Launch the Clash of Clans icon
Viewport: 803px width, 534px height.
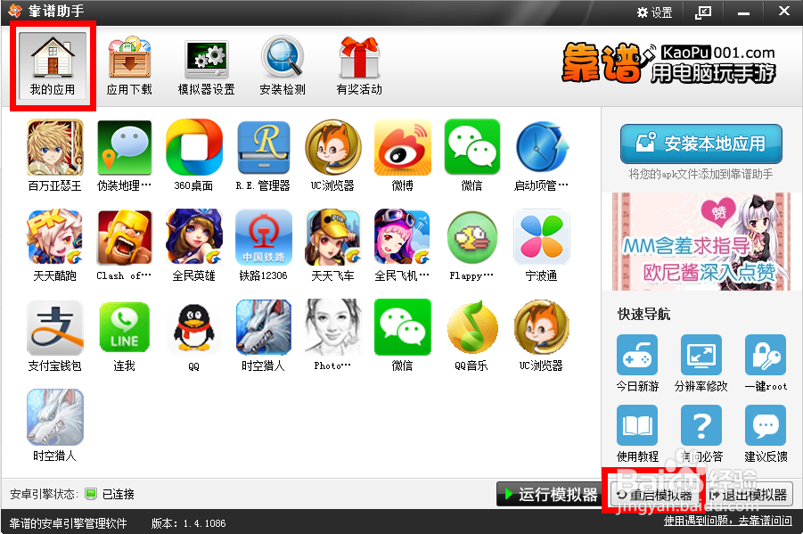pos(125,237)
